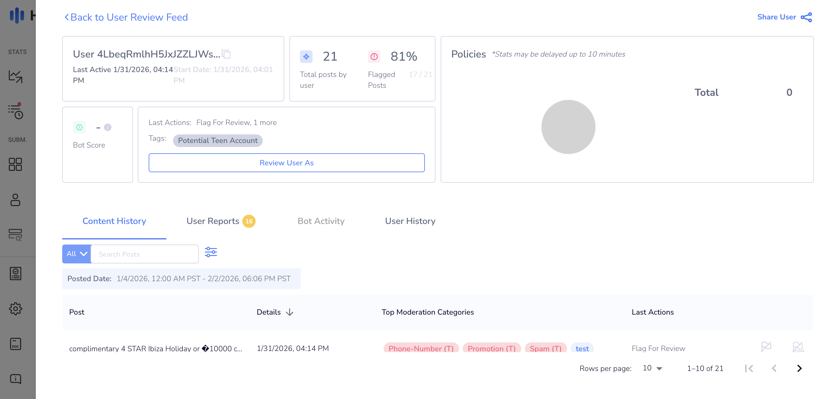Click the Review User As button
The height and width of the screenshot is (399, 838).
coord(286,163)
